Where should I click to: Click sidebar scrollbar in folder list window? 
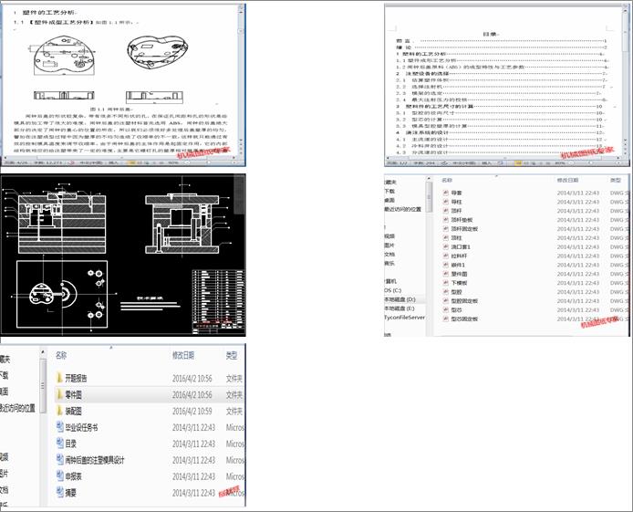click(42, 385)
